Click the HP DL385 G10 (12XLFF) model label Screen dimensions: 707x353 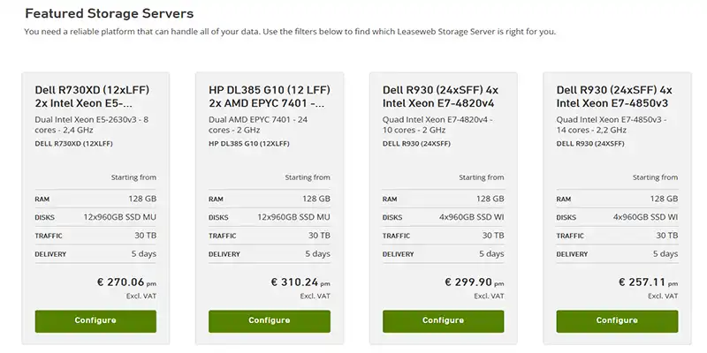point(247,142)
